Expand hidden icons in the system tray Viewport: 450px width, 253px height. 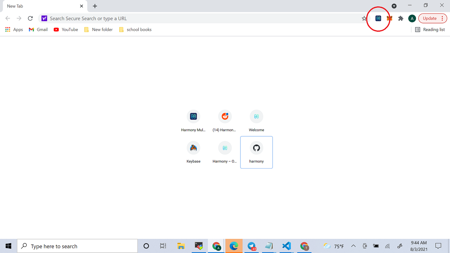[x=353, y=246]
